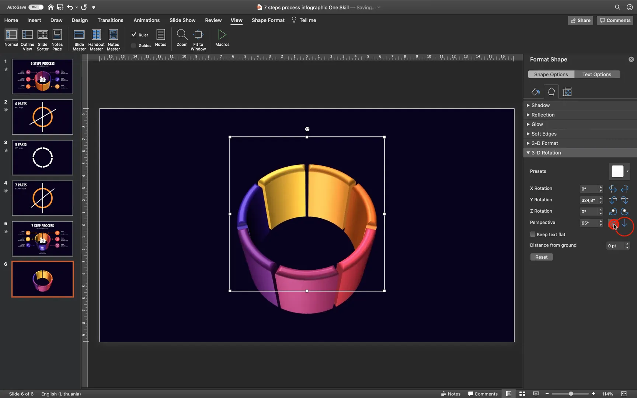Click the Share button

(x=580, y=20)
